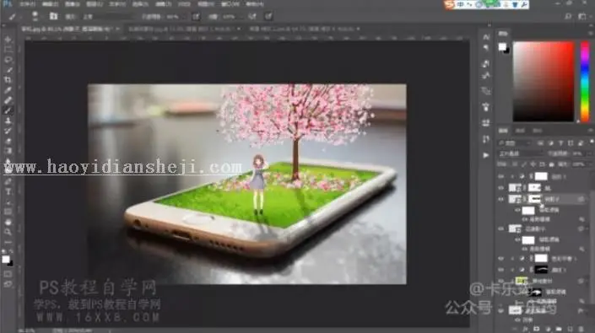Click the black mask thumbnail in layers
This screenshot has width=595, height=333.
pyautogui.click(x=541, y=270)
